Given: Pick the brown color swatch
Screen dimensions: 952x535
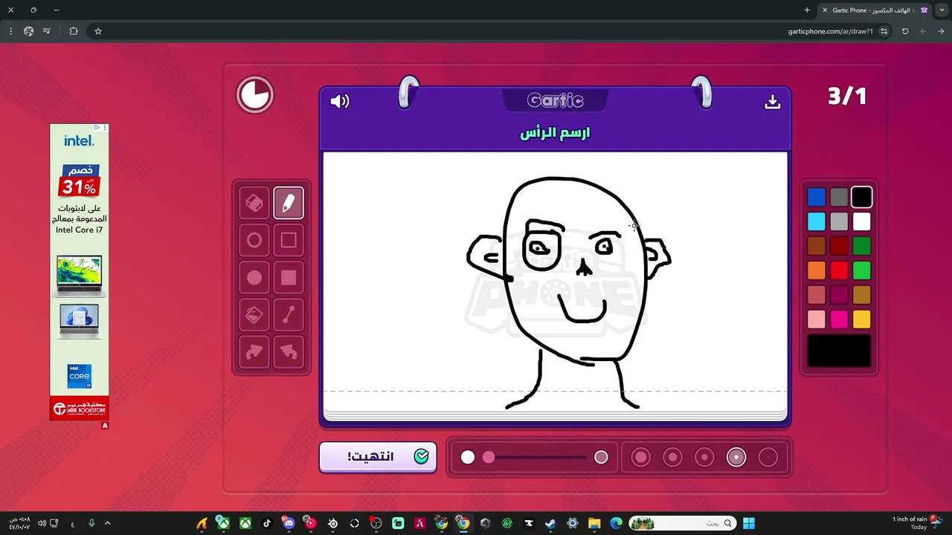Looking at the screenshot, I should pyautogui.click(x=817, y=246).
